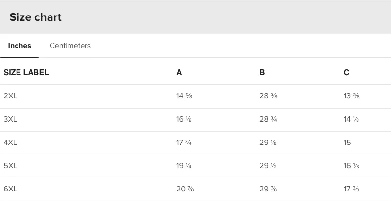Select the Inches tab
391x206 pixels.
(x=19, y=46)
